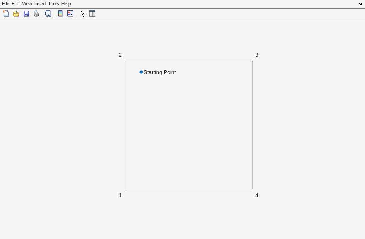
Task: Expand the View menu
Action: coord(27,4)
